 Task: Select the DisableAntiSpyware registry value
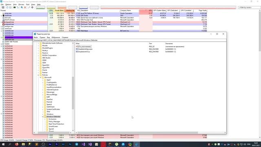coord(85,49)
